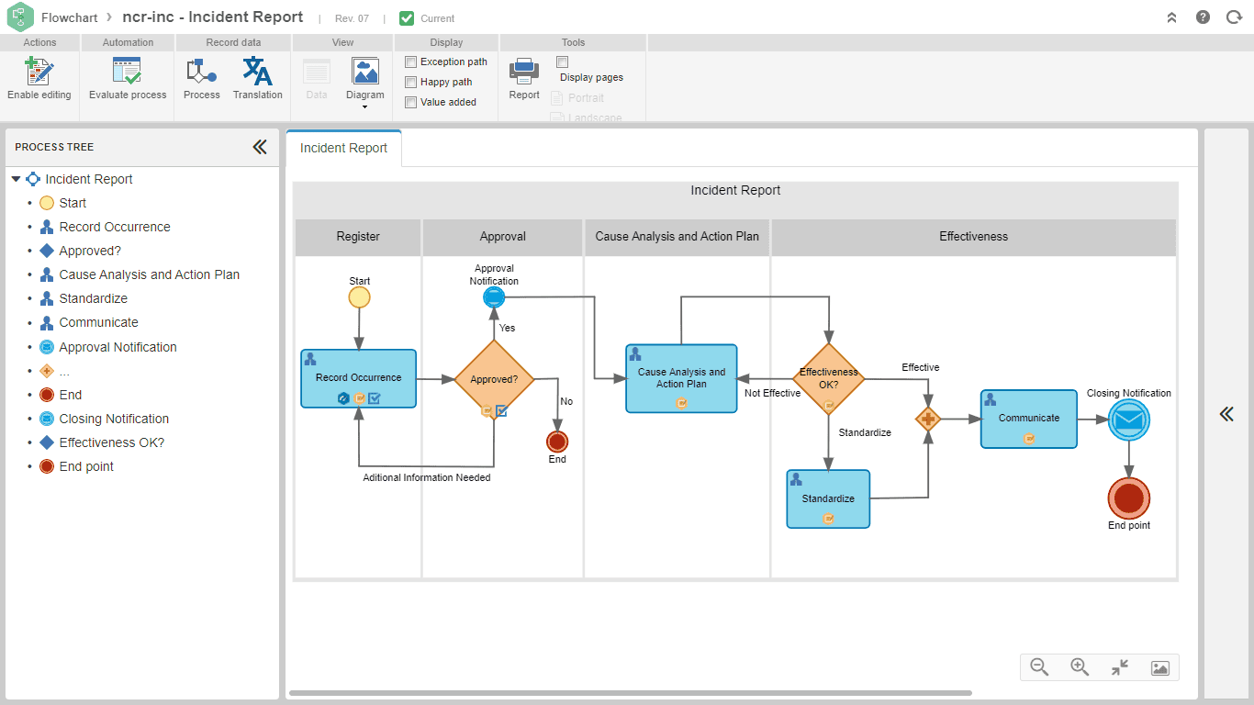This screenshot has height=705, width=1254.
Task: Click the horizontal scrollbar below diagram
Action: click(630, 693)
